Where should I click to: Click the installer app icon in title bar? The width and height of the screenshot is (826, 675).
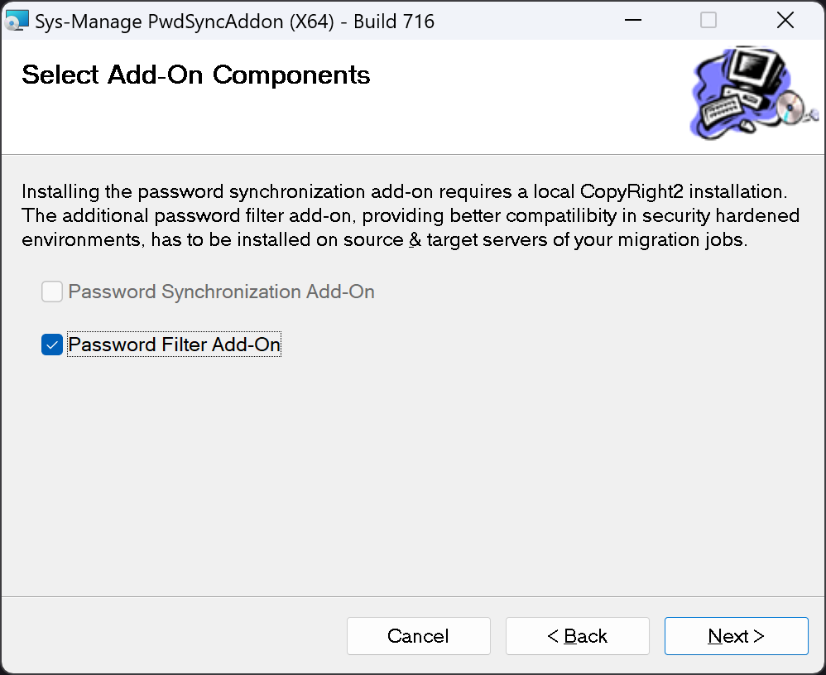[15, 22]
